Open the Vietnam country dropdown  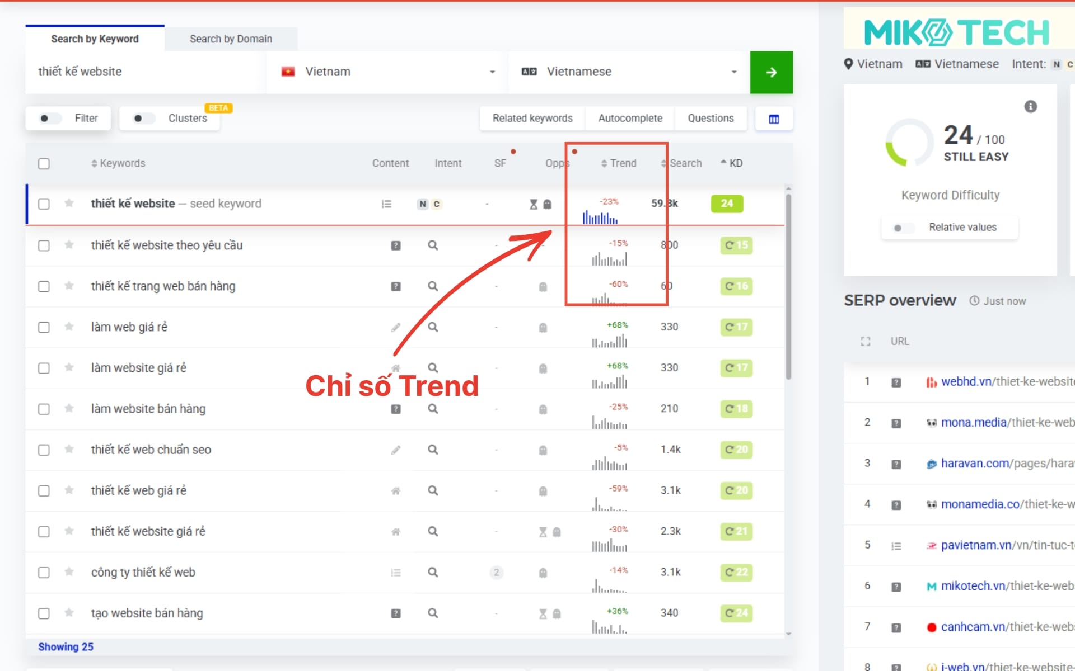387,72
